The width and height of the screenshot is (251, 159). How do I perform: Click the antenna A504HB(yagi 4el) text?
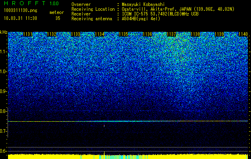pyautogui.click(x=141, y=19)
